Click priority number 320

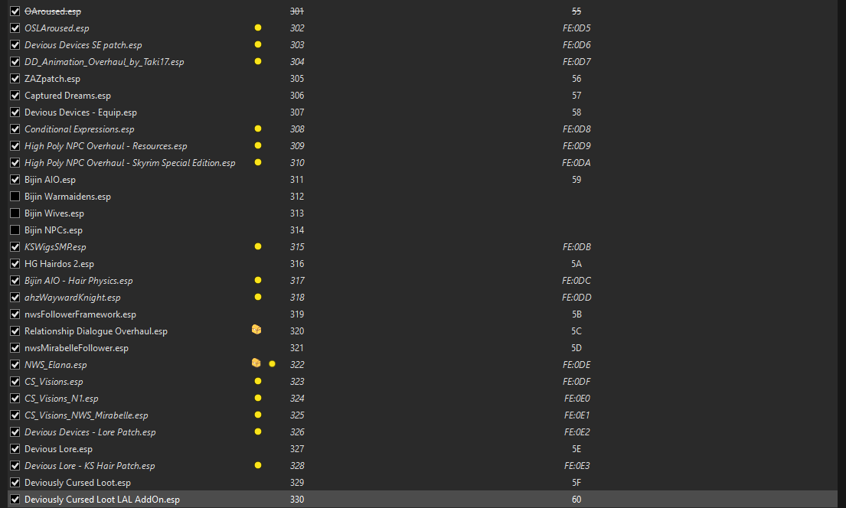[x=297, y=331]
